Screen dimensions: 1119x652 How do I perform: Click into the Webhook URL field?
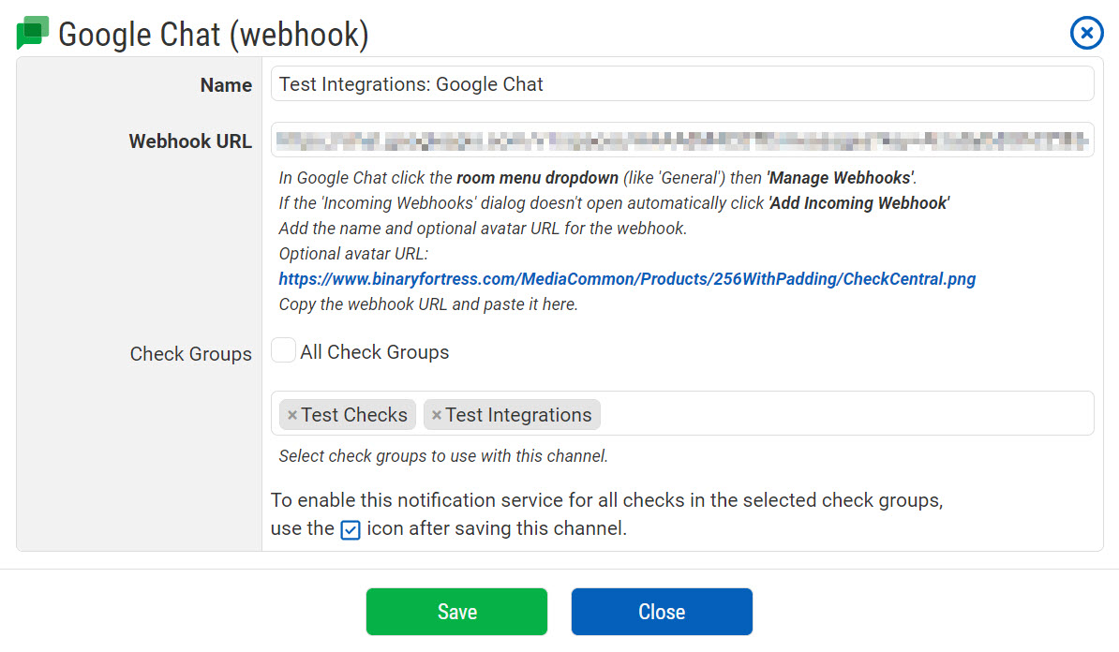pyautogui.click(x=681, y=141)
